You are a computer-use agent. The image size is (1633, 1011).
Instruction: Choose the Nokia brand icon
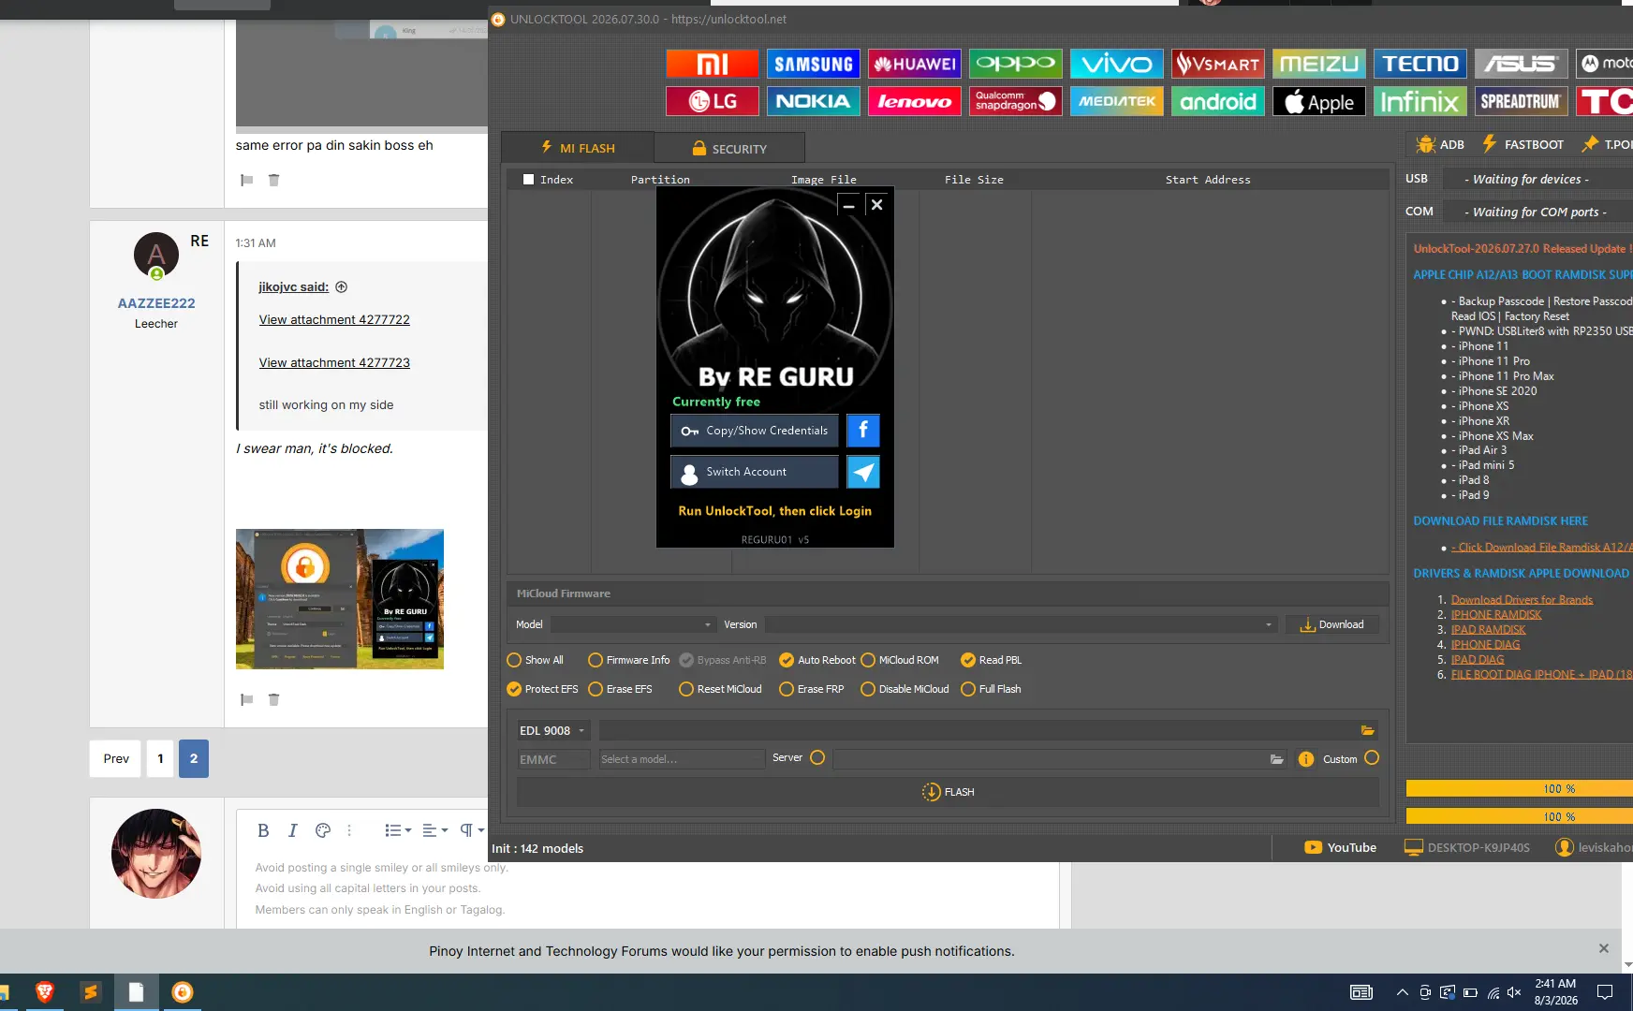(x=814, y=101)
